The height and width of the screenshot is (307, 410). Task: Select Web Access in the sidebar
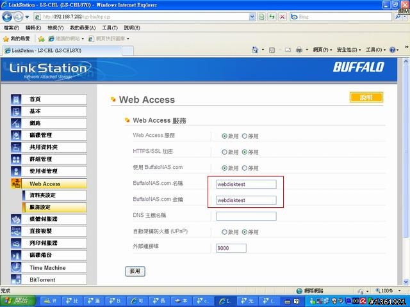tap(49, 184)
